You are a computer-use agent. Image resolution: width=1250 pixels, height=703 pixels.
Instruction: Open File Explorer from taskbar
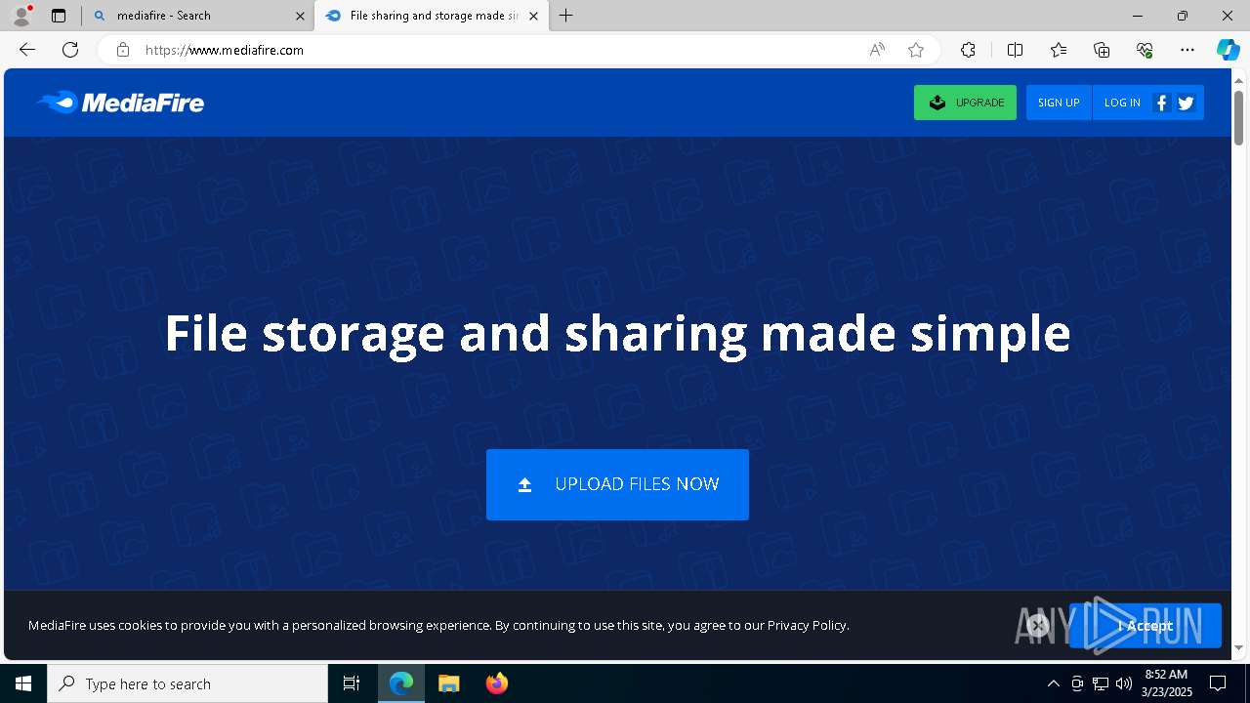pyautogui.click(x=448, y=683)
